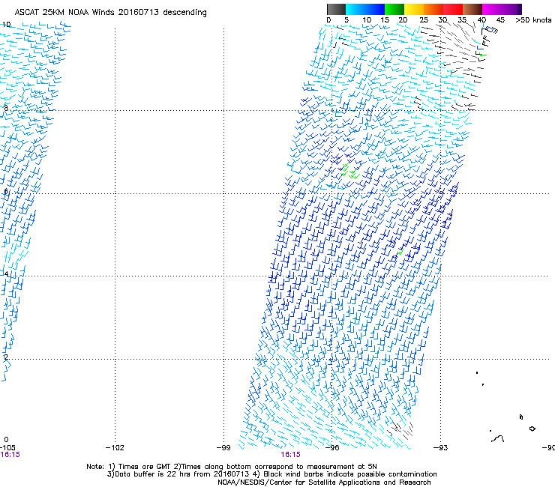Click the title 'ASCAT 25KM NOAA Winds 20160713 descending'
This screenshot has width=555, height=487.
point(110,12)
